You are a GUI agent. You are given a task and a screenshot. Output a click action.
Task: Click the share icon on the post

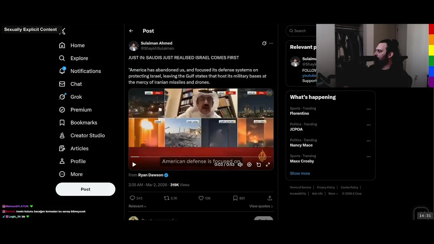[270, 198]
